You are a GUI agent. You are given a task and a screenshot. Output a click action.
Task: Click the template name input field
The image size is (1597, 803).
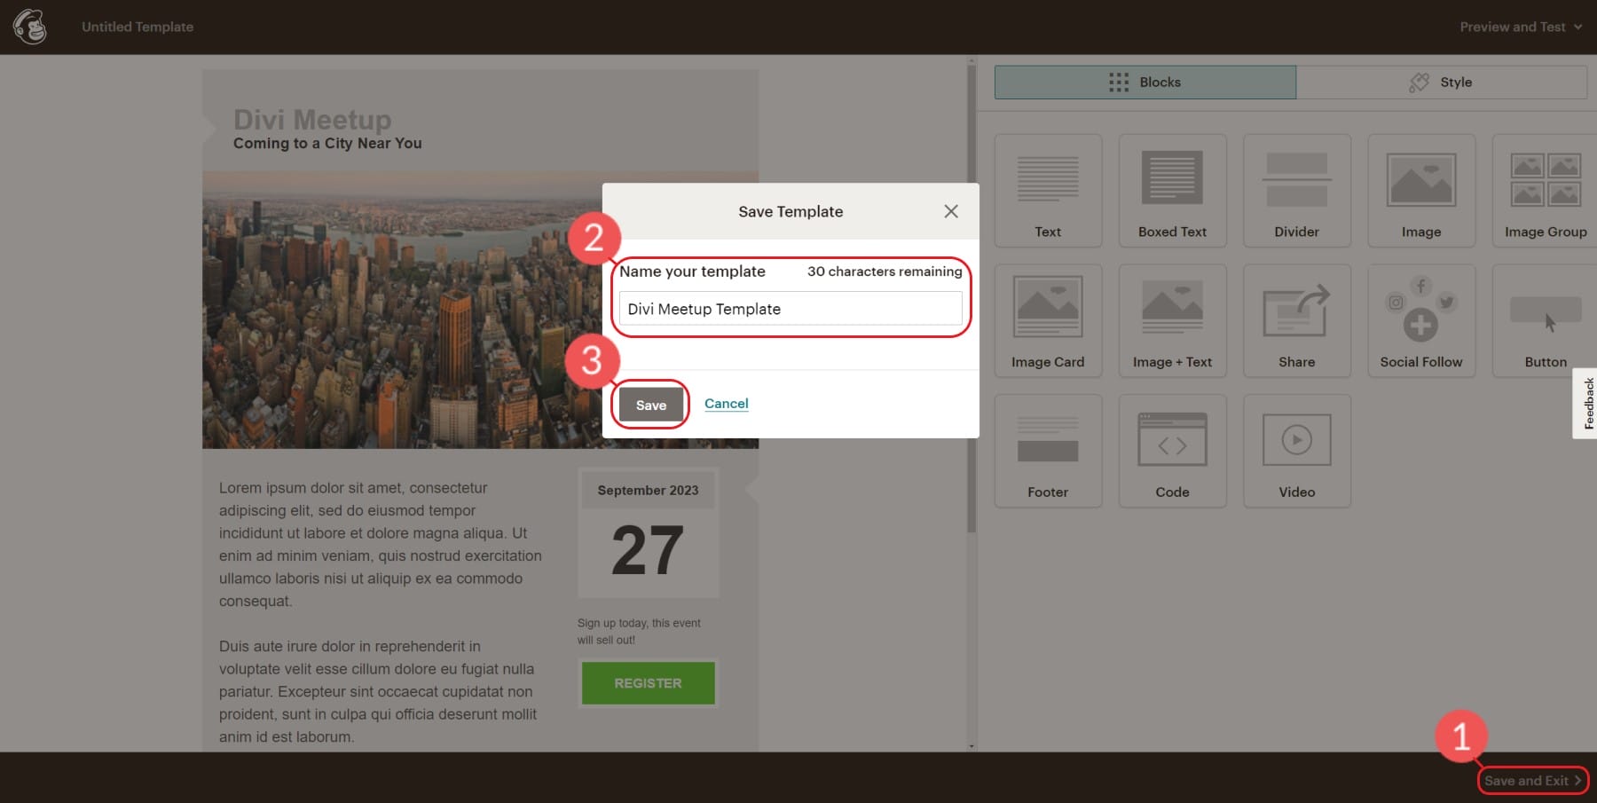(x=789, y=309)
